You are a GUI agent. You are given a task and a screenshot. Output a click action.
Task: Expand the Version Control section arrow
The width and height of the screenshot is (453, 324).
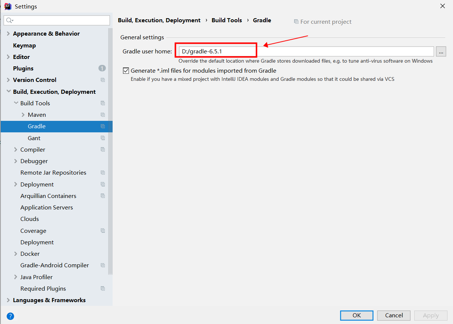click(x=8, y=80)
